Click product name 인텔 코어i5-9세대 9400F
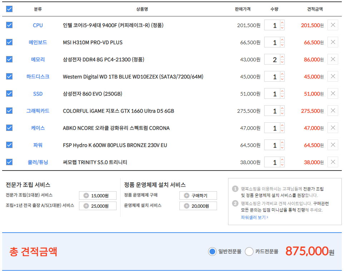Viewport: 345px width, 274px height. point(113,25)
